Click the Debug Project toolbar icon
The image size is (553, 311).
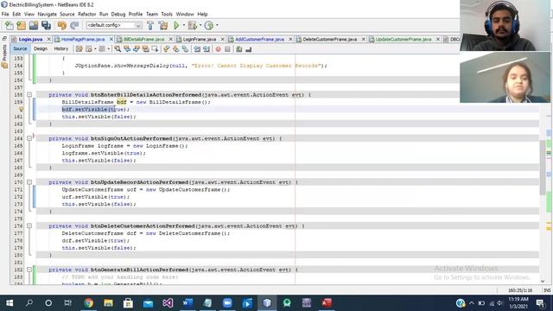tap(193, 25)
